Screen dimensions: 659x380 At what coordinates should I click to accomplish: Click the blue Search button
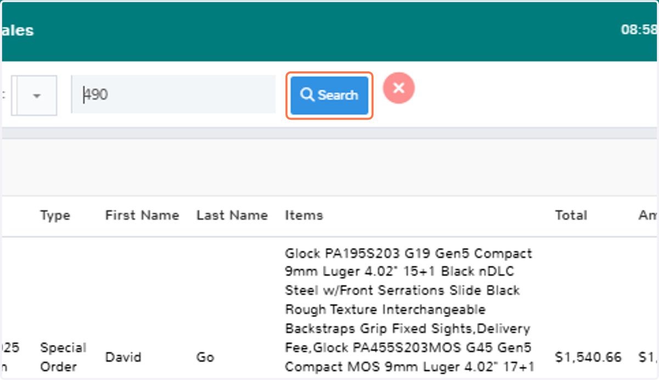click(329, 95)
